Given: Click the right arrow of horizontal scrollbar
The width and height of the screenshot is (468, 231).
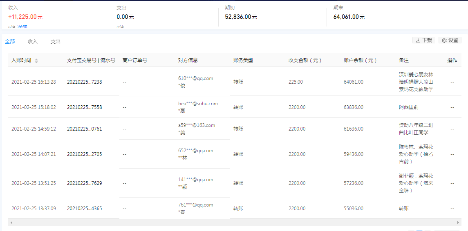Looking at the screenshot, I should point(458,223).
